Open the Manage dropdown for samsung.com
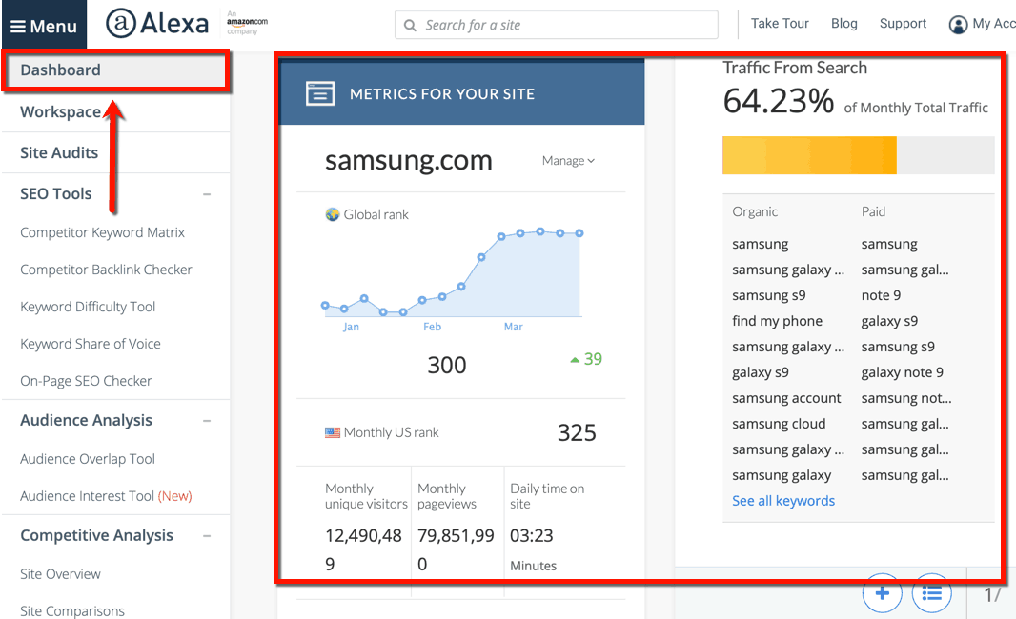 tap(568, 161)
